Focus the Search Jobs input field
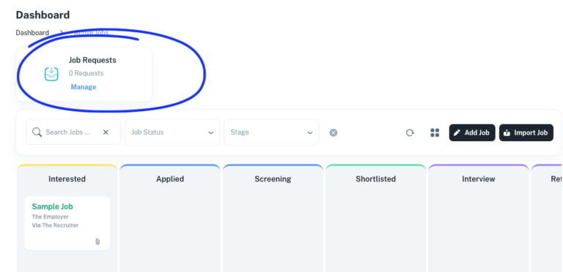The height and width of the screenshot is (272, 563). (x=68, y=132)
